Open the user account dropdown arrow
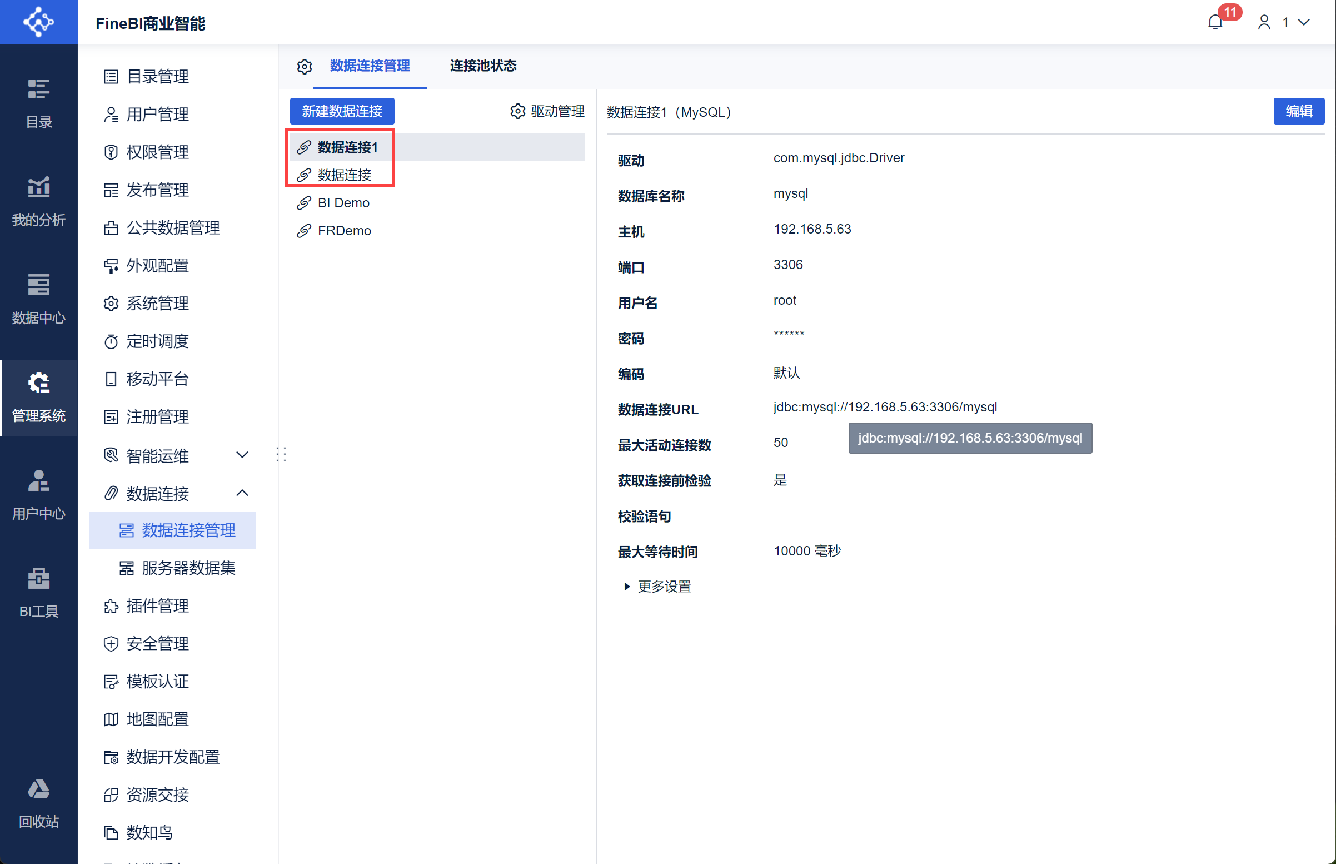The image size is (1336, 864). pyautogui.click(x=1304, y=22)
